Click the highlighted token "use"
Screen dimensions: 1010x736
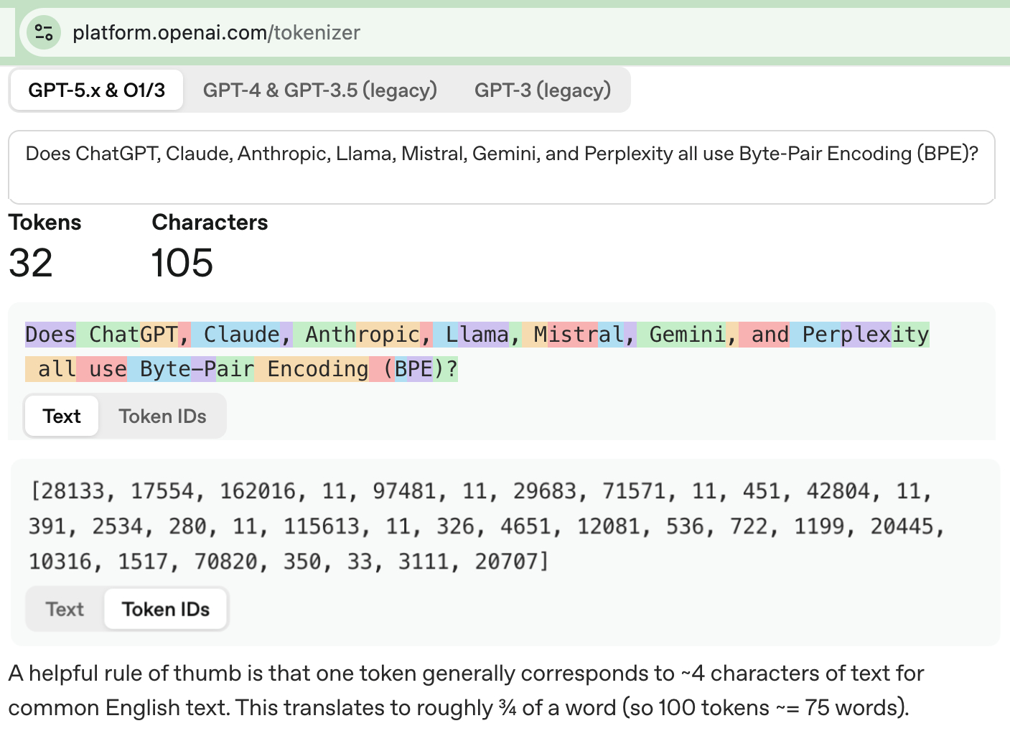click(102, 369)
